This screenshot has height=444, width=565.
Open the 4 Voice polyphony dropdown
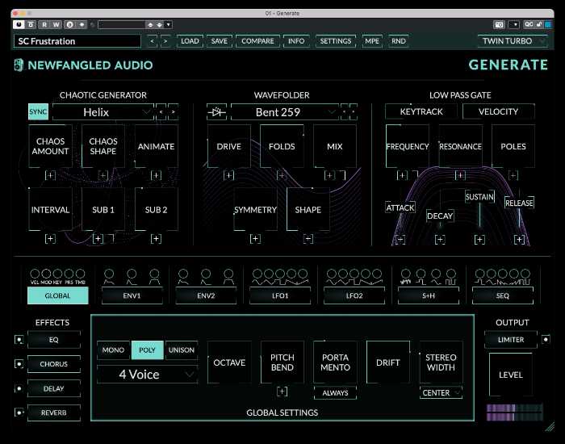coord(148,375)
